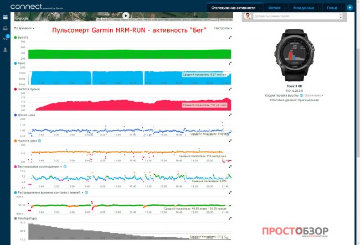Click the info icon next to Частота шага
360x245 pixels.
point(39,140)
